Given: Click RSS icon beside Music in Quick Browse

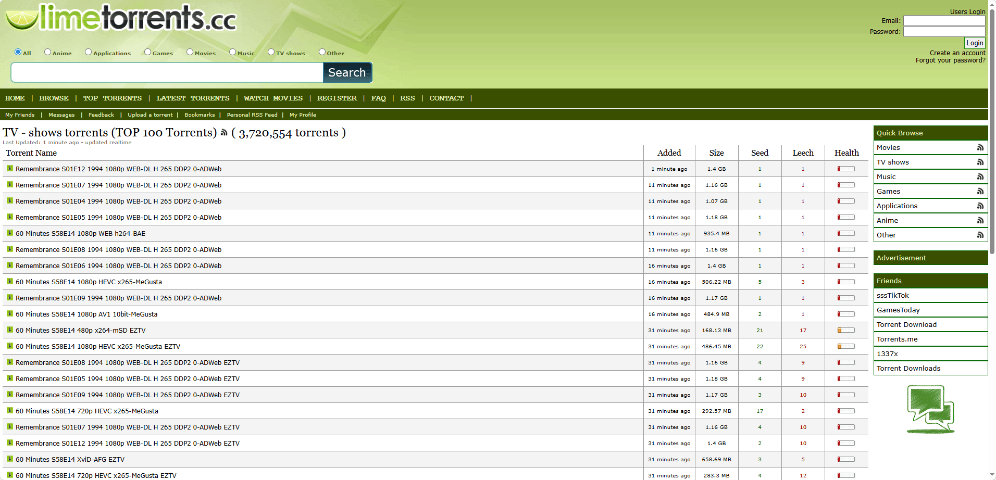Looking at the screenshot, I should point(980,177).
